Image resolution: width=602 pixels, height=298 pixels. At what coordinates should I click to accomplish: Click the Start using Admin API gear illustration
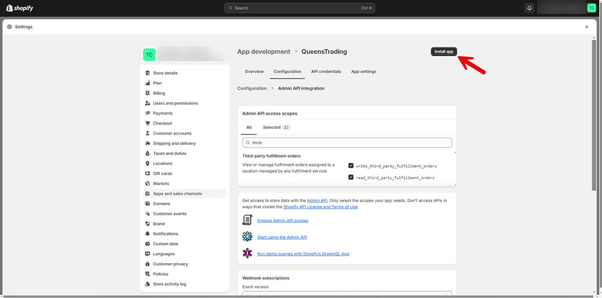pyautogui.click(x=247, y=237)
